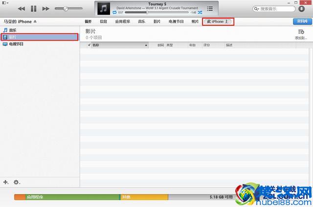This screenshot has height=207, width=313.
Task: Open the 应用程序 tab
Action: pyautogui.click(x=123, y=22)
